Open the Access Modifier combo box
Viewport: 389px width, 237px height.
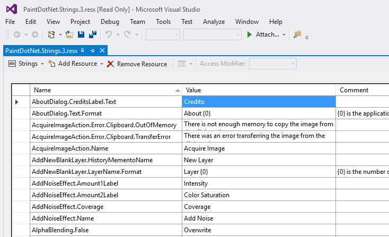pos(273,64)
